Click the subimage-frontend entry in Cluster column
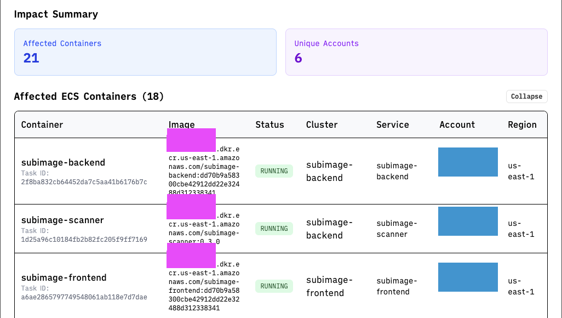This screenshot has width=562, height=318. [329, 286]
